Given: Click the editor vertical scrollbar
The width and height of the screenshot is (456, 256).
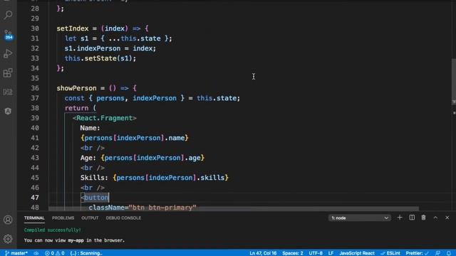Looking at the screenshot, I should pos(454,81).
